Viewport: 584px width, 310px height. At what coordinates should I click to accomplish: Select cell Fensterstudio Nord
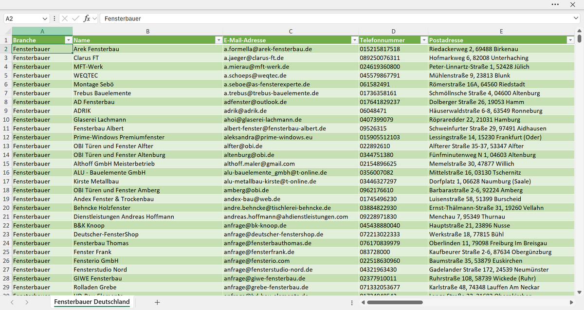147,270
